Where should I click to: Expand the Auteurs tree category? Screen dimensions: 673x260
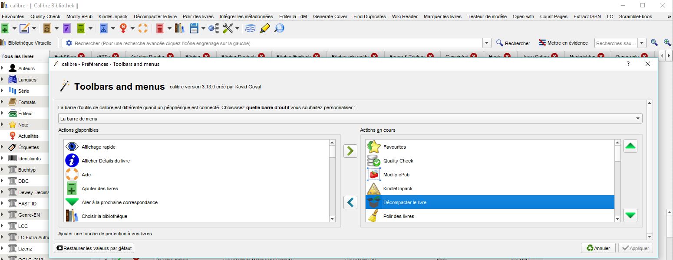point(2,68)
